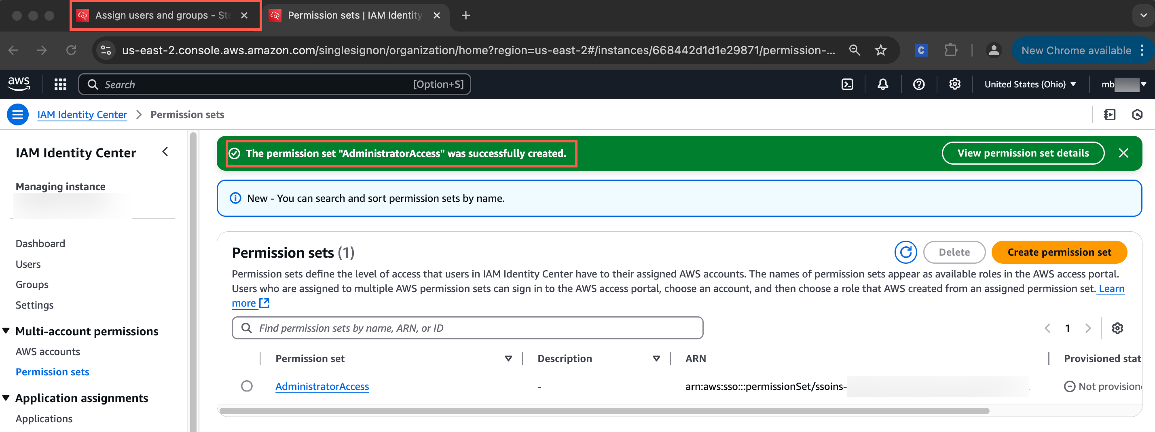
Task: Click the Chrome zoom magnifier icon
Action: pyautogui.click(x=855, y=50)
